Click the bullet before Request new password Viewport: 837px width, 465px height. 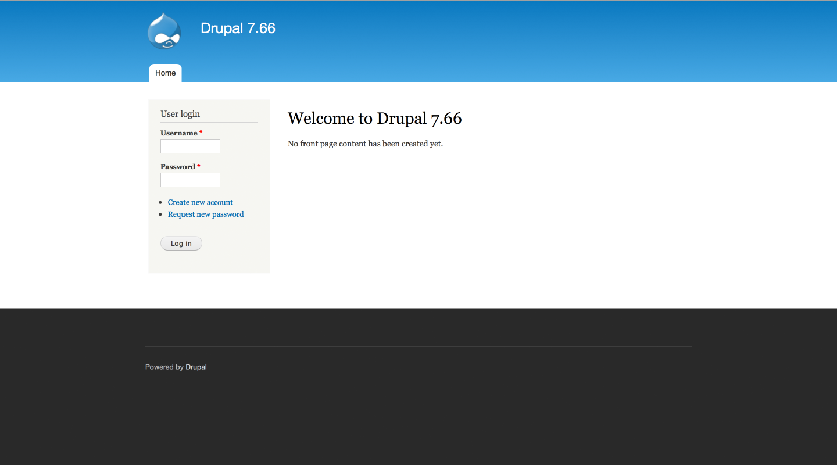pos(161,215)
